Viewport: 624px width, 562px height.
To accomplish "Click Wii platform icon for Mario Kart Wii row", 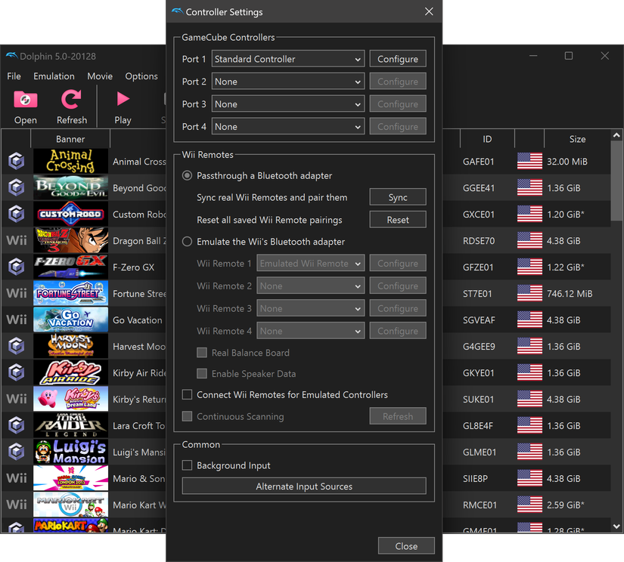I will click(17, 505).
